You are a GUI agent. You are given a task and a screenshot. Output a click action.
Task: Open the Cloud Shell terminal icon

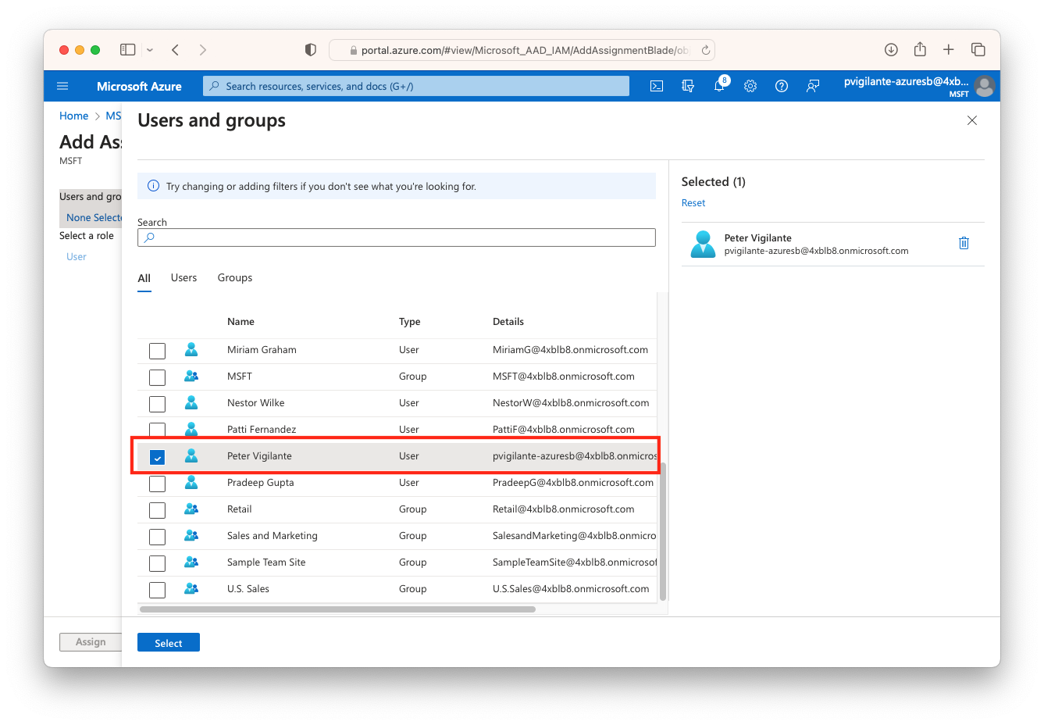tap(657, 86)
